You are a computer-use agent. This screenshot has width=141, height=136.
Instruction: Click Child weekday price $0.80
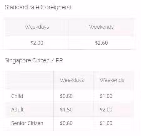pyautogui.click(x=66, y=96)
